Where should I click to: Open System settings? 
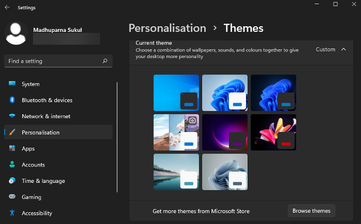(58, 84)
